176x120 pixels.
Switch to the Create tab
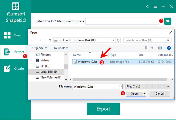click(x=14, y=68)
